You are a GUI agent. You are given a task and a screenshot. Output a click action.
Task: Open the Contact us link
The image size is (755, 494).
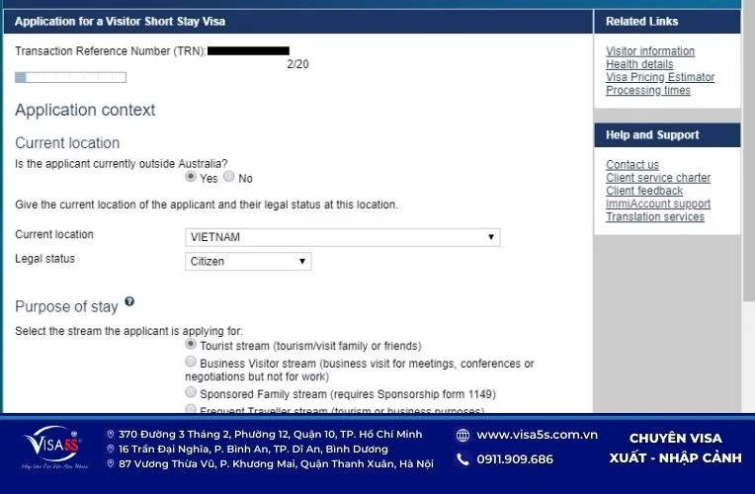pyautogui.click(x=632, y=165)
